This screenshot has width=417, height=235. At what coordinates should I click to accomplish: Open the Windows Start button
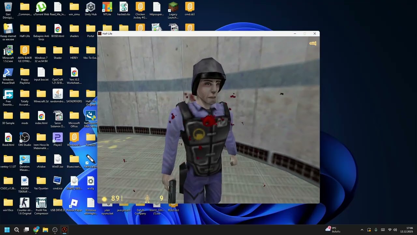pos(7,230)
